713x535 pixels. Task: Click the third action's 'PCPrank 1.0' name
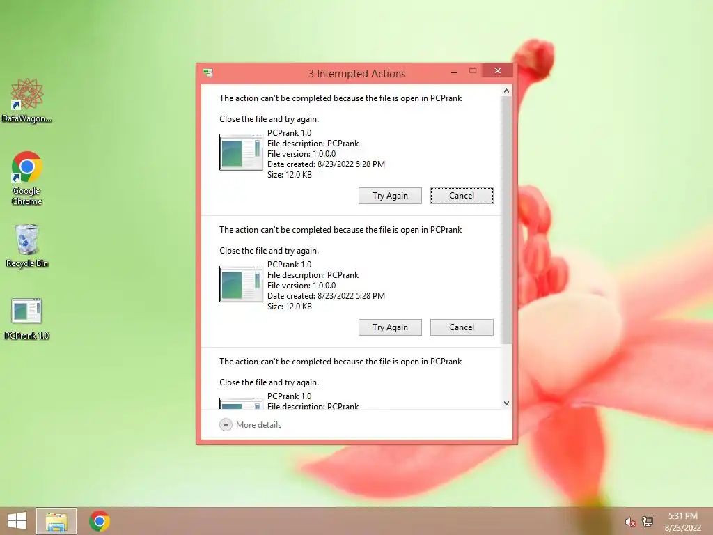click(x=289, y=396)
